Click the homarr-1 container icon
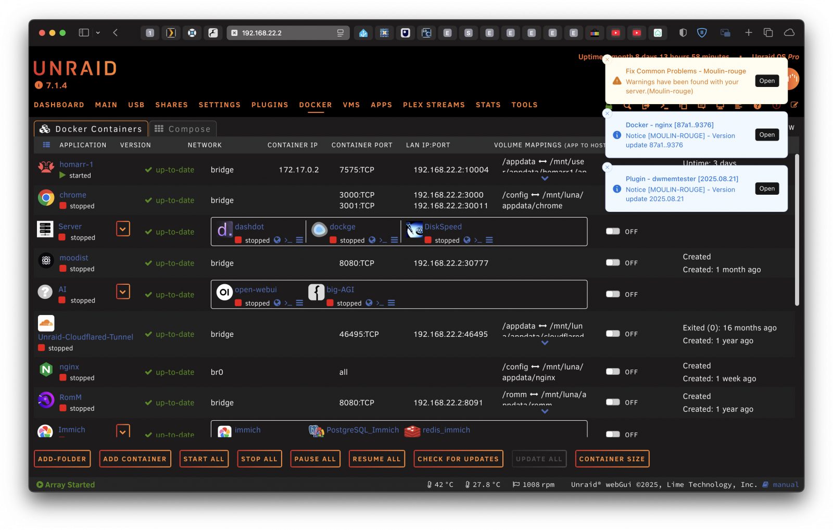 46,167
